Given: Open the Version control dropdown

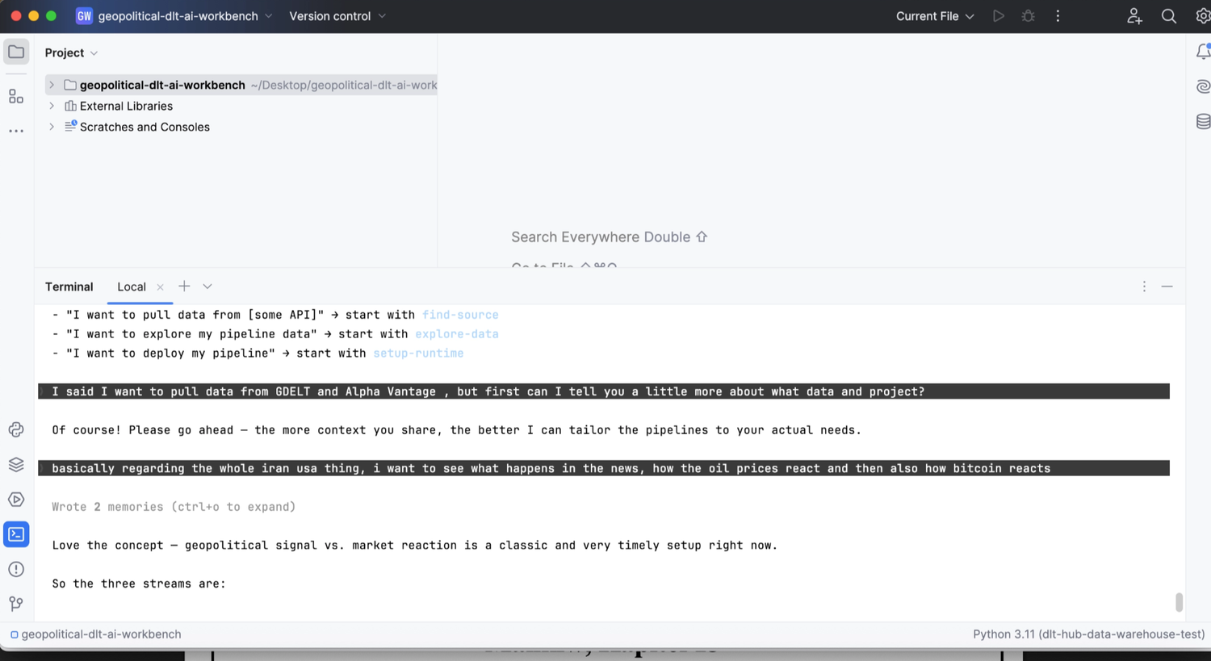Looking at the screenshot, I should 337,16.
